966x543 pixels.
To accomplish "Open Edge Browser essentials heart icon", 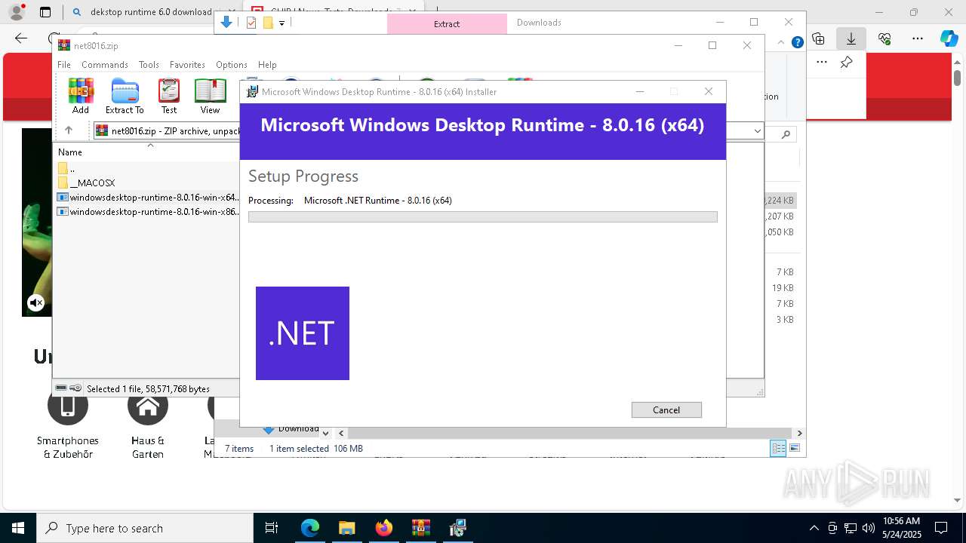I will coord(884,38).
